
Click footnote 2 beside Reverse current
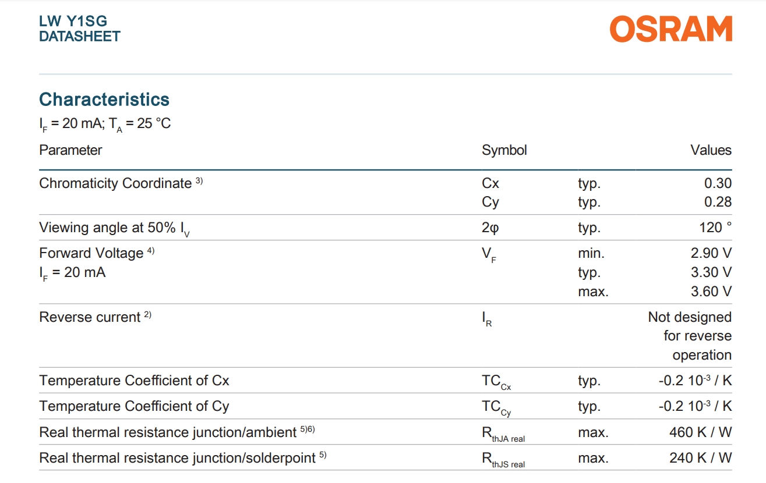pyautogui.click(x=148, y=315)
